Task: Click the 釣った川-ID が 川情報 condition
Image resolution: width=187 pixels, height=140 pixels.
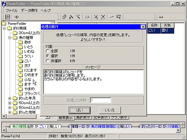Action: click(x=160, y=126)
